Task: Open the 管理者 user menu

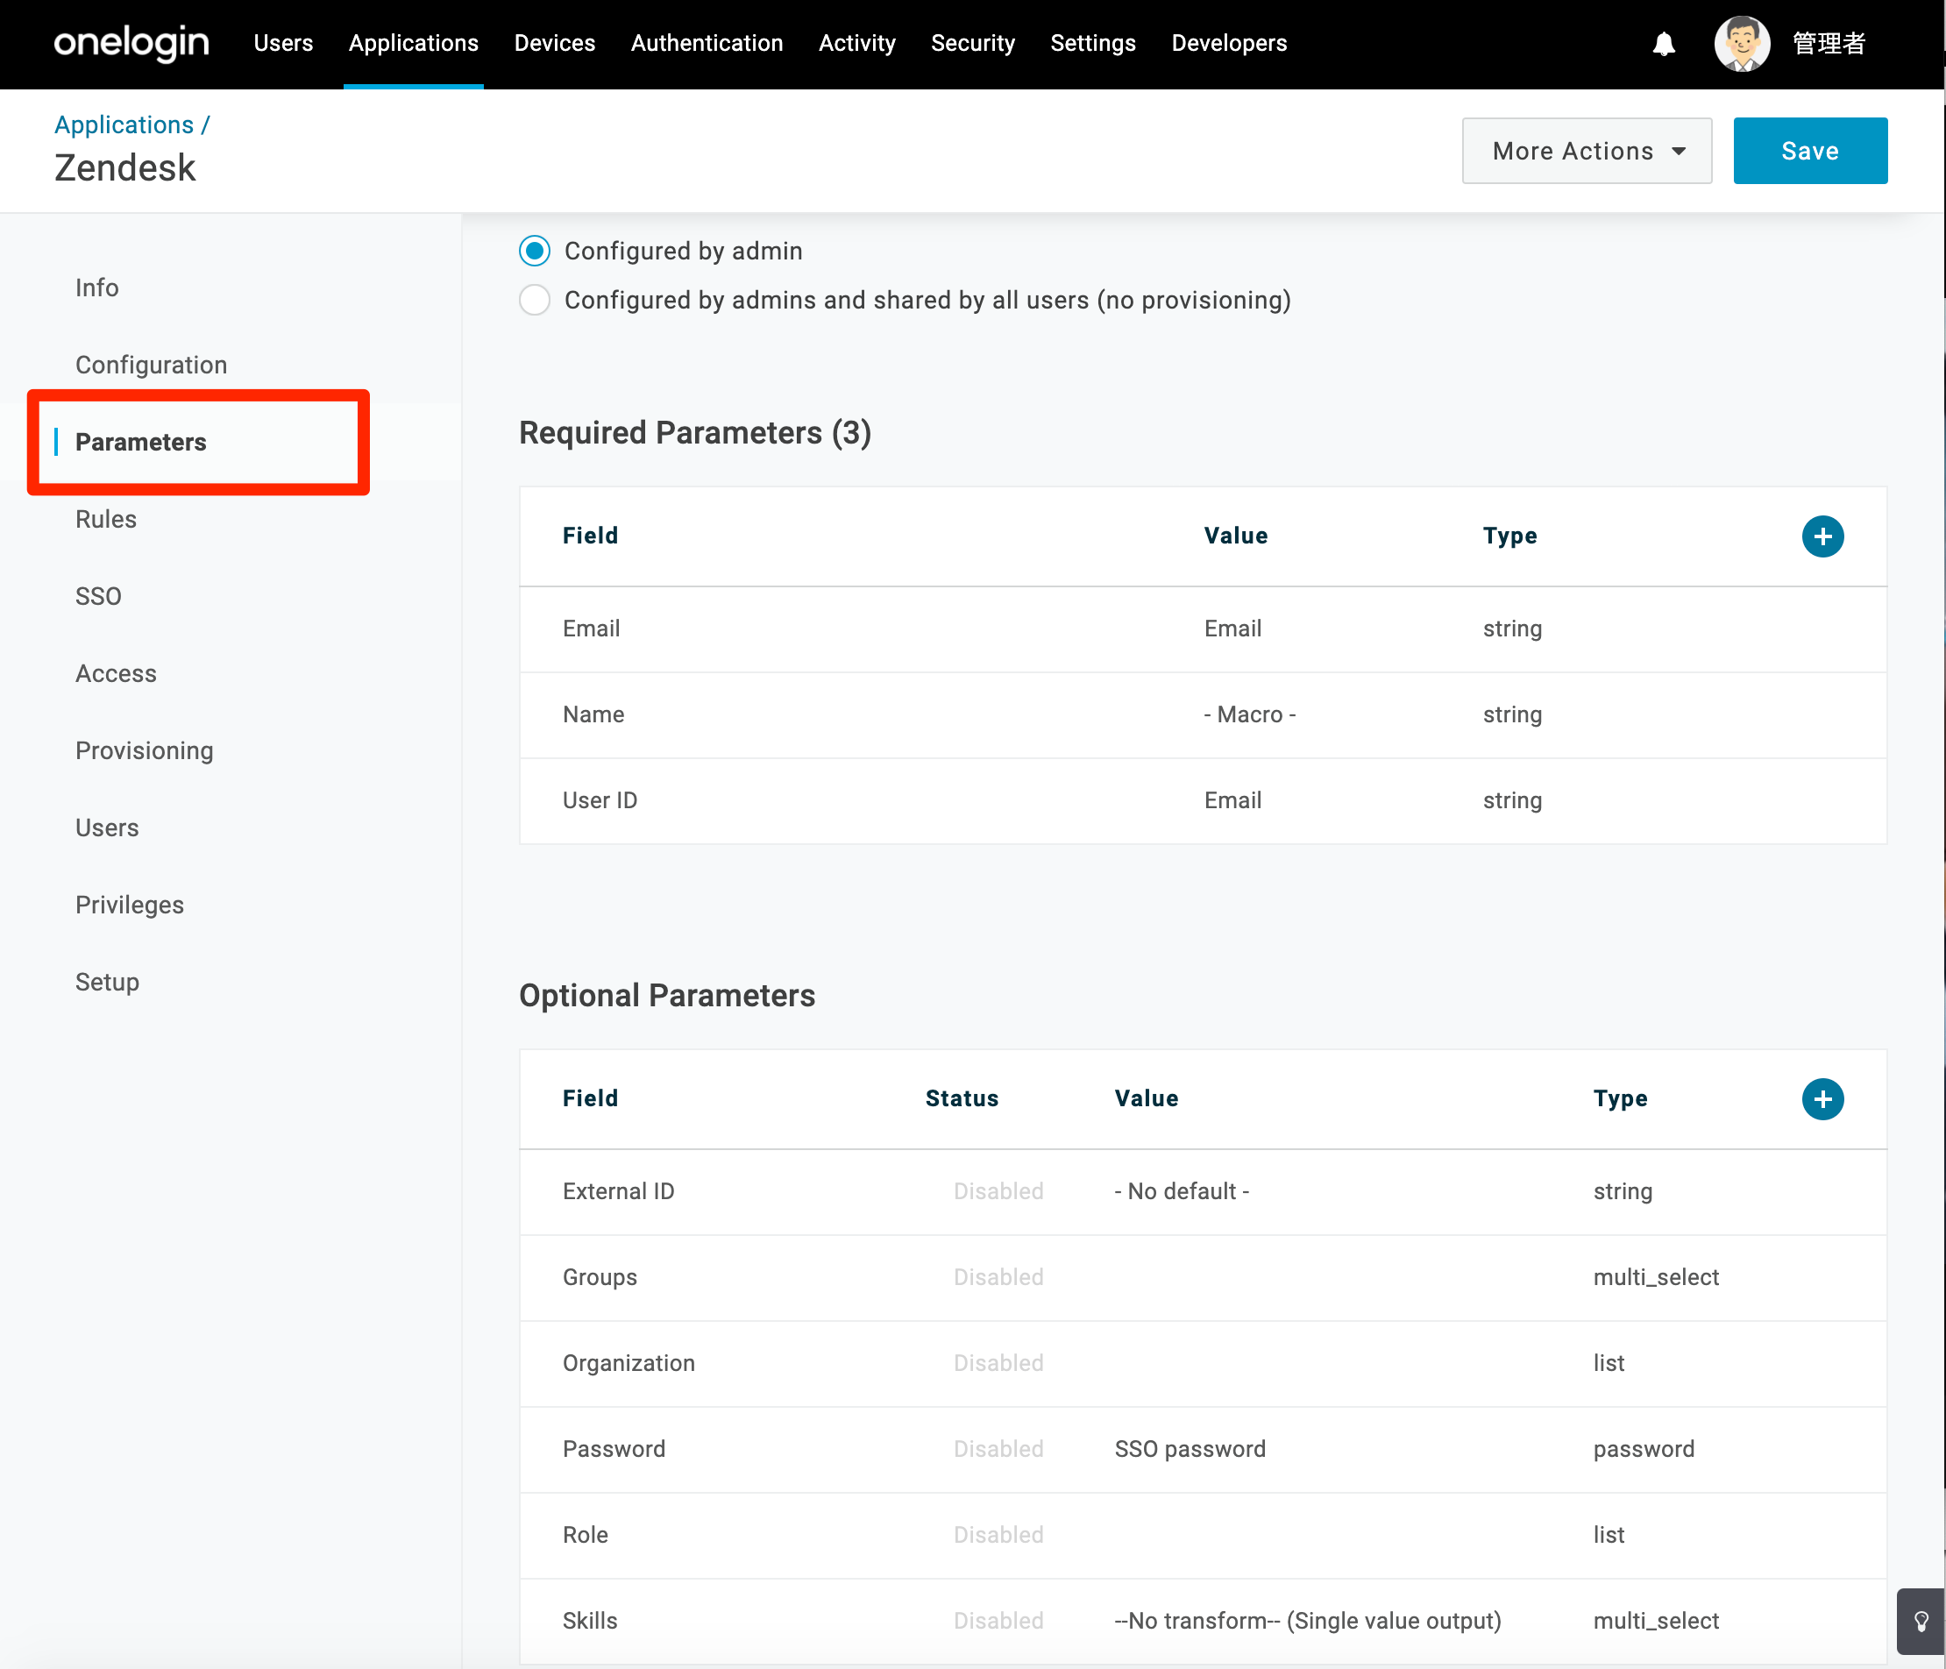Action: click(x=1828, y=44)
